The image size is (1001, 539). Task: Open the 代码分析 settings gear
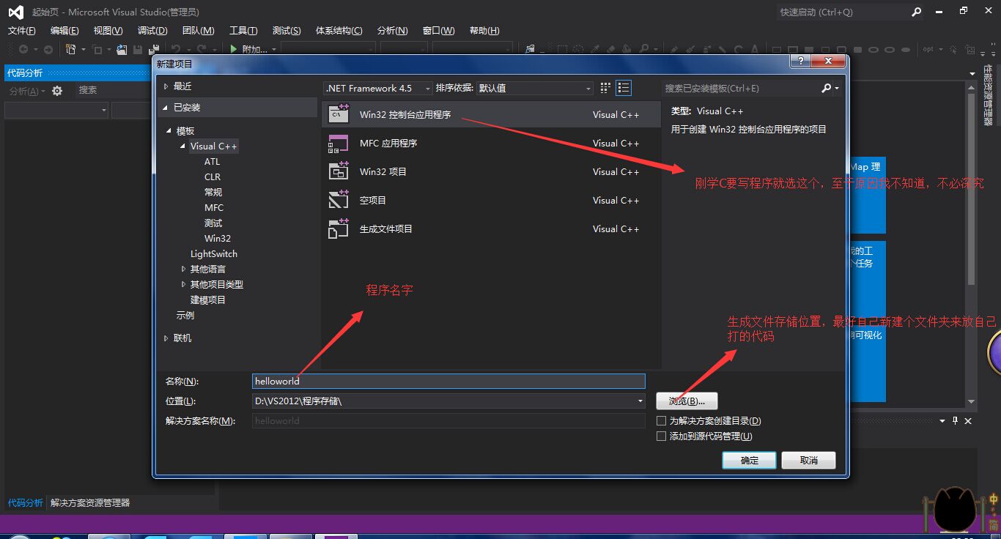pos(57,91)
